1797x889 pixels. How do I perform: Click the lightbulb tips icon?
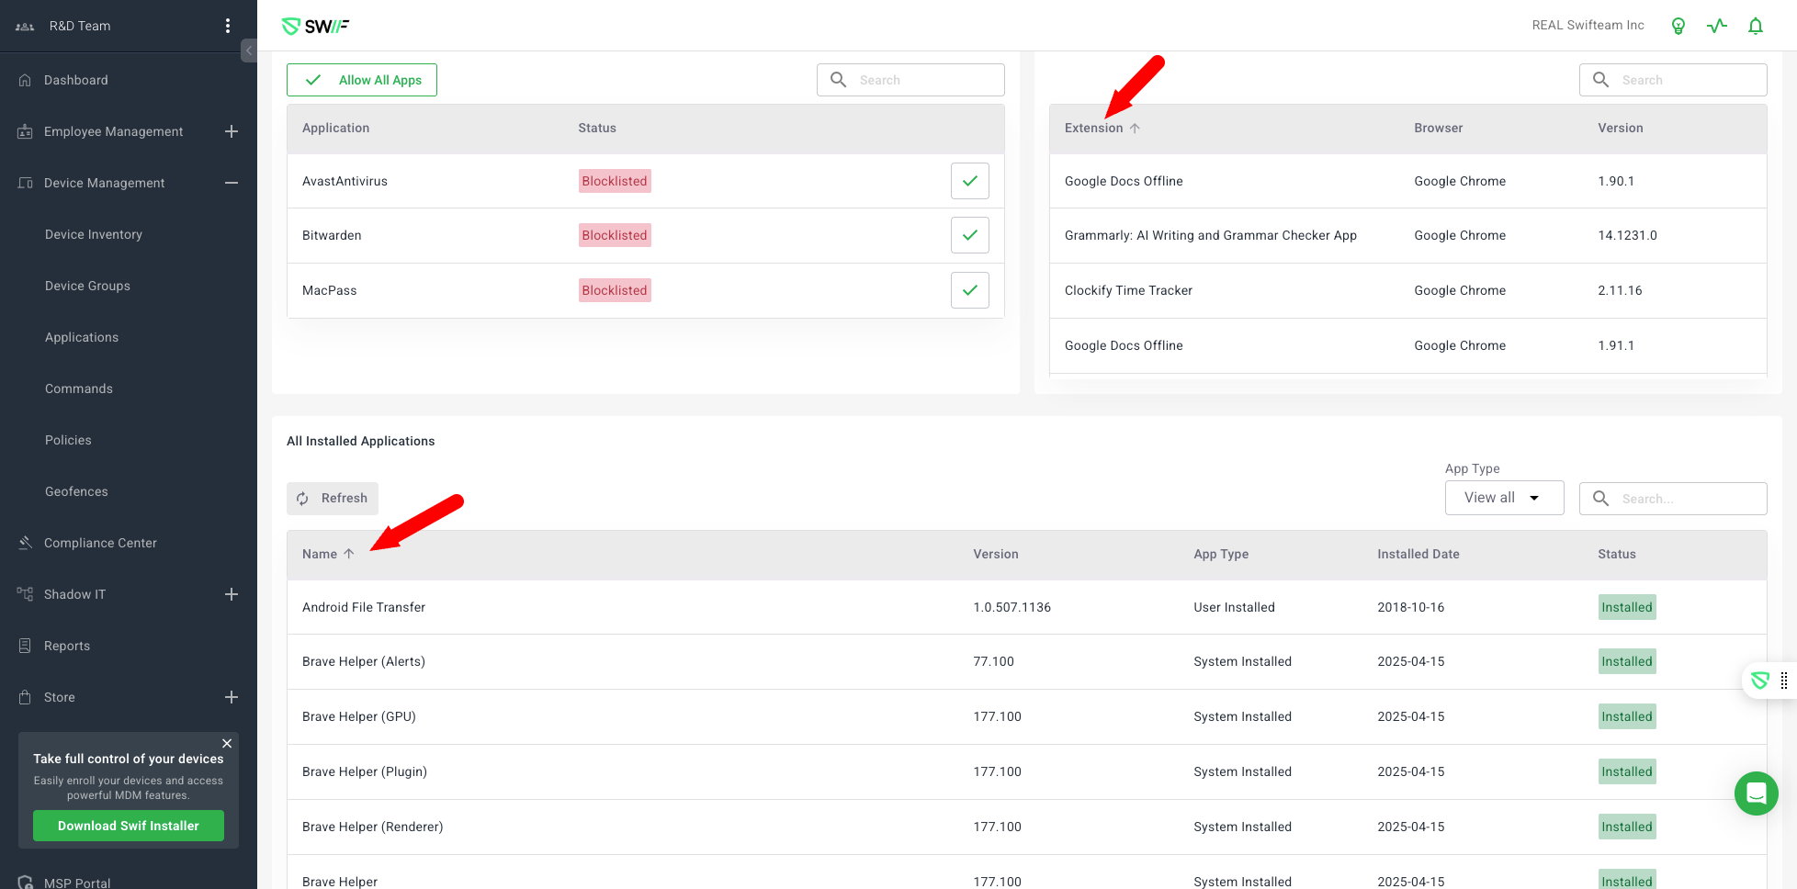(1678, 26)
